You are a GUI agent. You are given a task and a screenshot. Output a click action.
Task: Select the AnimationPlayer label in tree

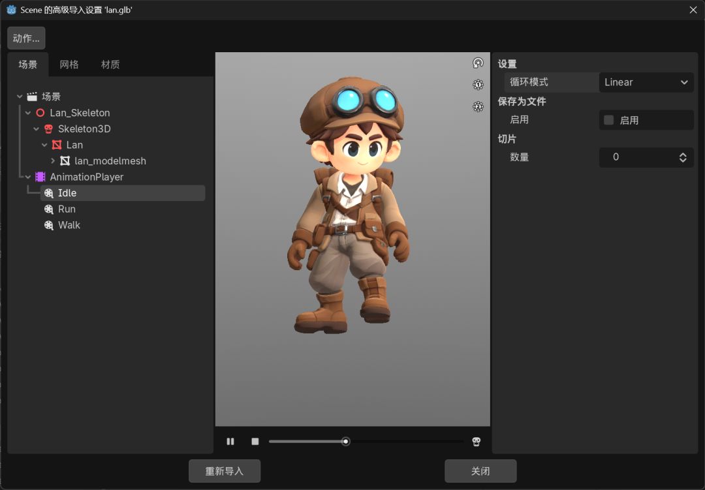point(87,177)
